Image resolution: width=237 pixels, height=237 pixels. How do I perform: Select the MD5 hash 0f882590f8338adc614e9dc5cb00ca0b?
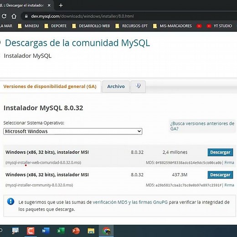coord(188,163)
